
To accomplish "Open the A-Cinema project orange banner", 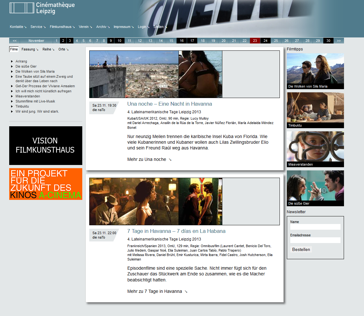I will (x=46, y=184).
